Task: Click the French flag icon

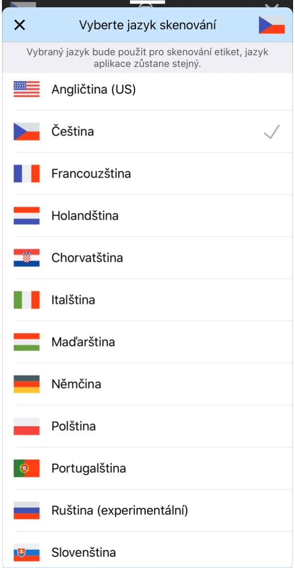Action: click(27, 174)
